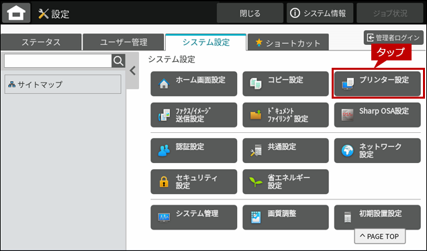Open 認証設定 authentication settings
The height and width of the screenshot is (251, 427).
coord(193,150)
